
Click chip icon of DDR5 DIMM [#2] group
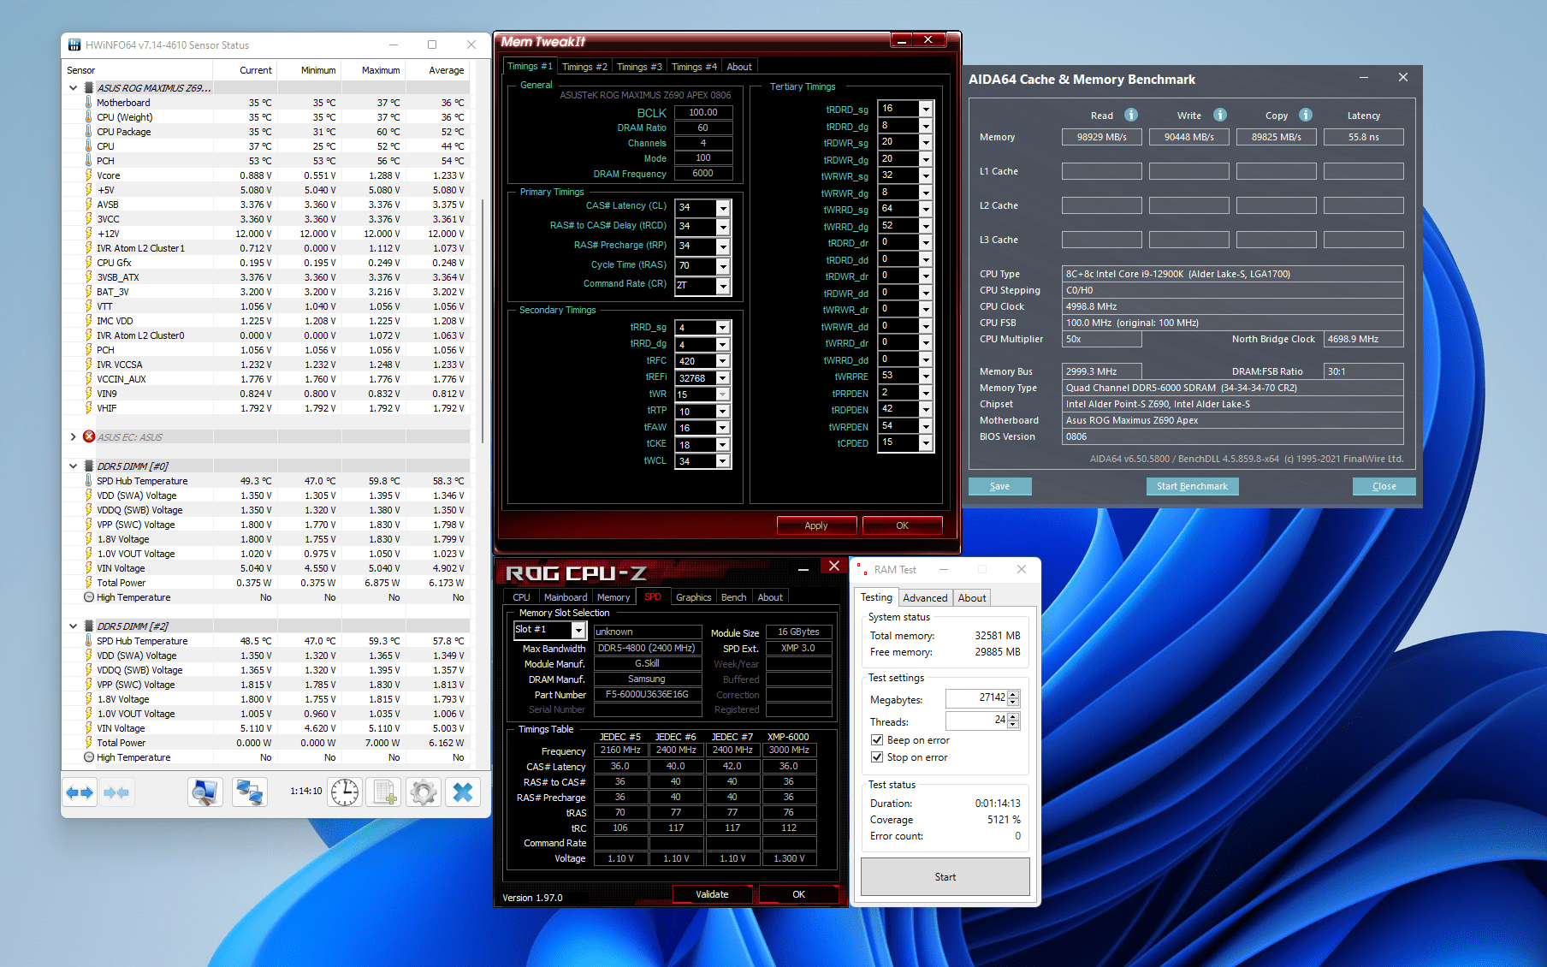pyautogui.click(x=89, y=626)
